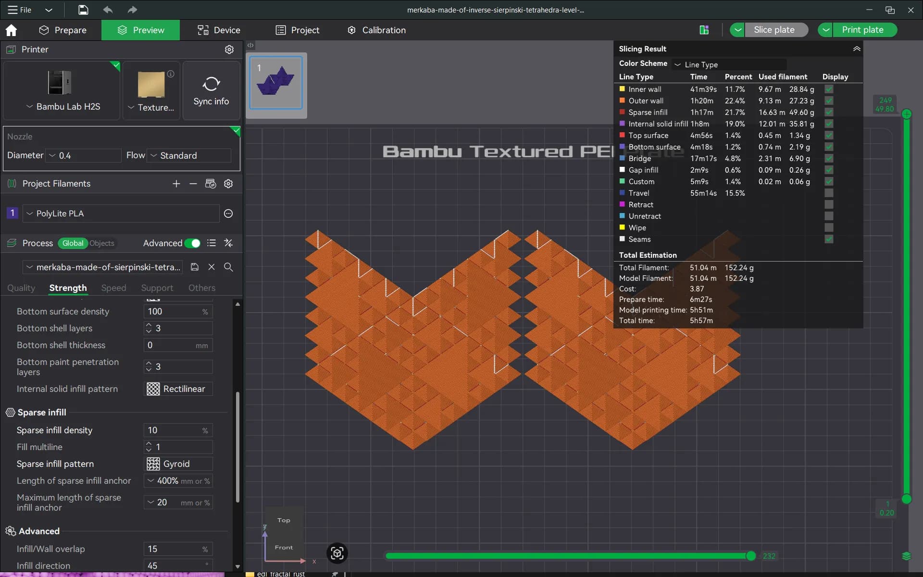The image size is (923, 577).
Task: Go to the Home screen icon
Action: click(11, 30)
